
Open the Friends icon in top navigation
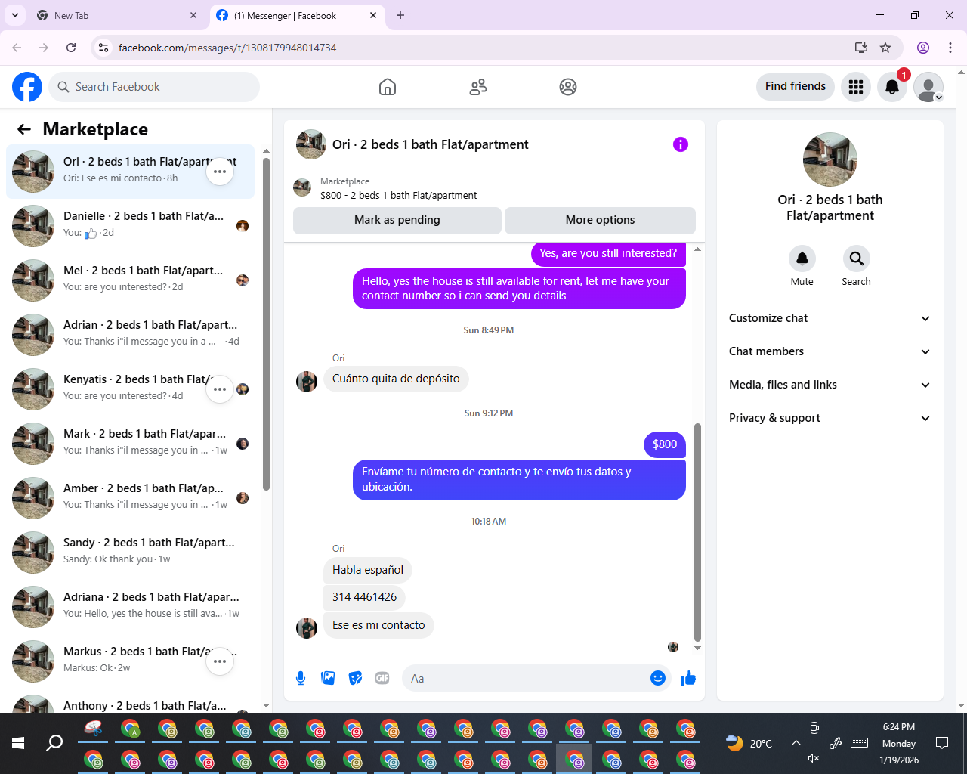click(x=478, y=87)
